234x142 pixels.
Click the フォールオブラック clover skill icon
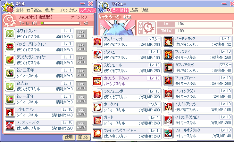click(168, 133)
